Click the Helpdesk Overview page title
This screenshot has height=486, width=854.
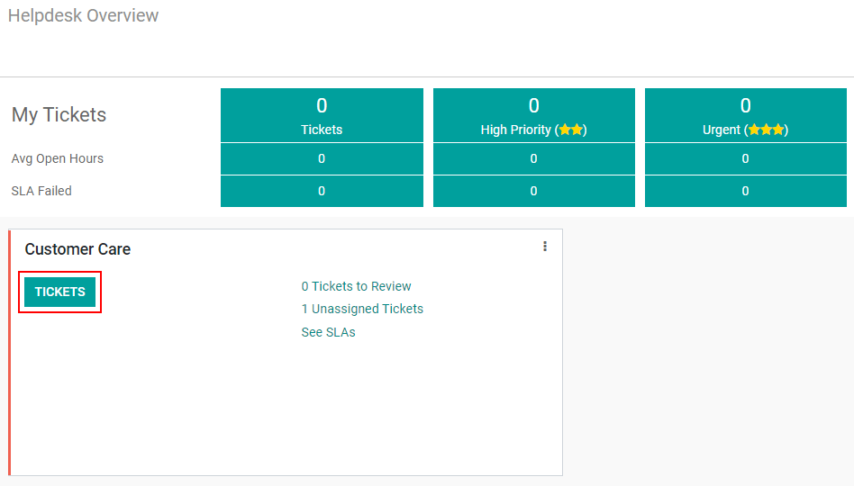(x=84, y=16)
